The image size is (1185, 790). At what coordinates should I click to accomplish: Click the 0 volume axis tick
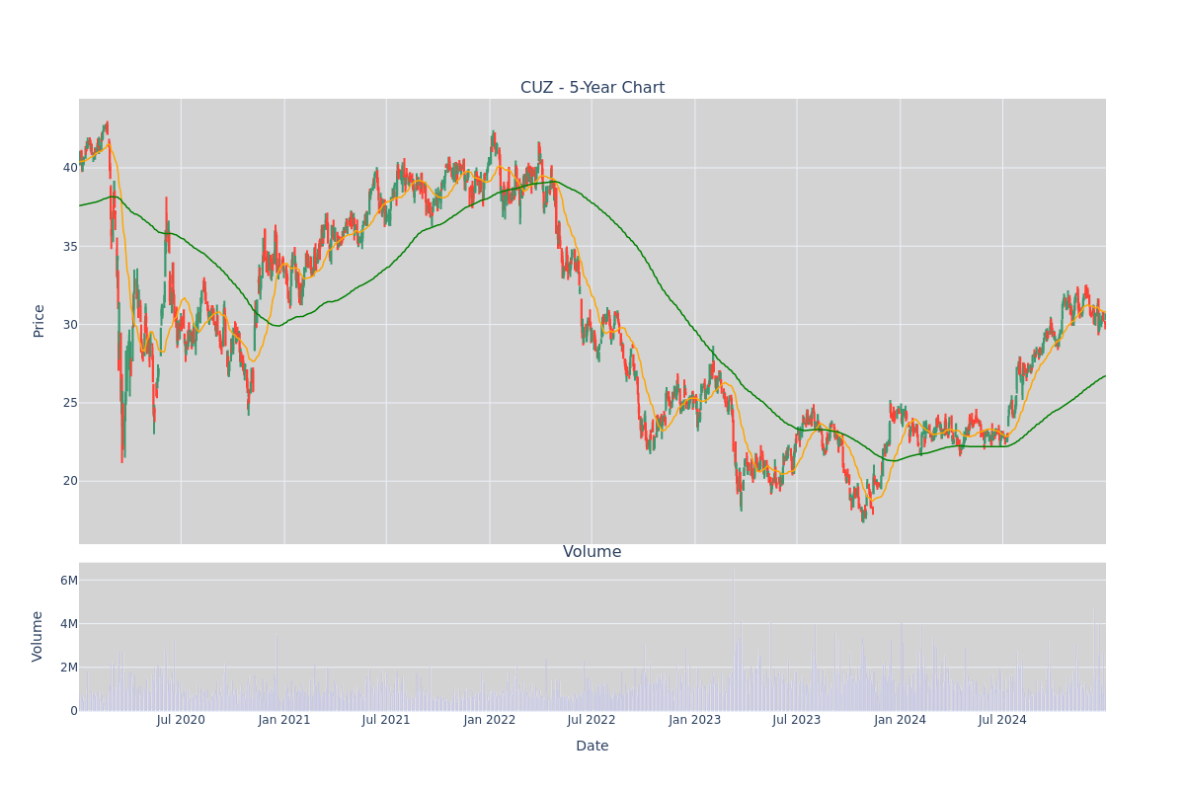74,711
